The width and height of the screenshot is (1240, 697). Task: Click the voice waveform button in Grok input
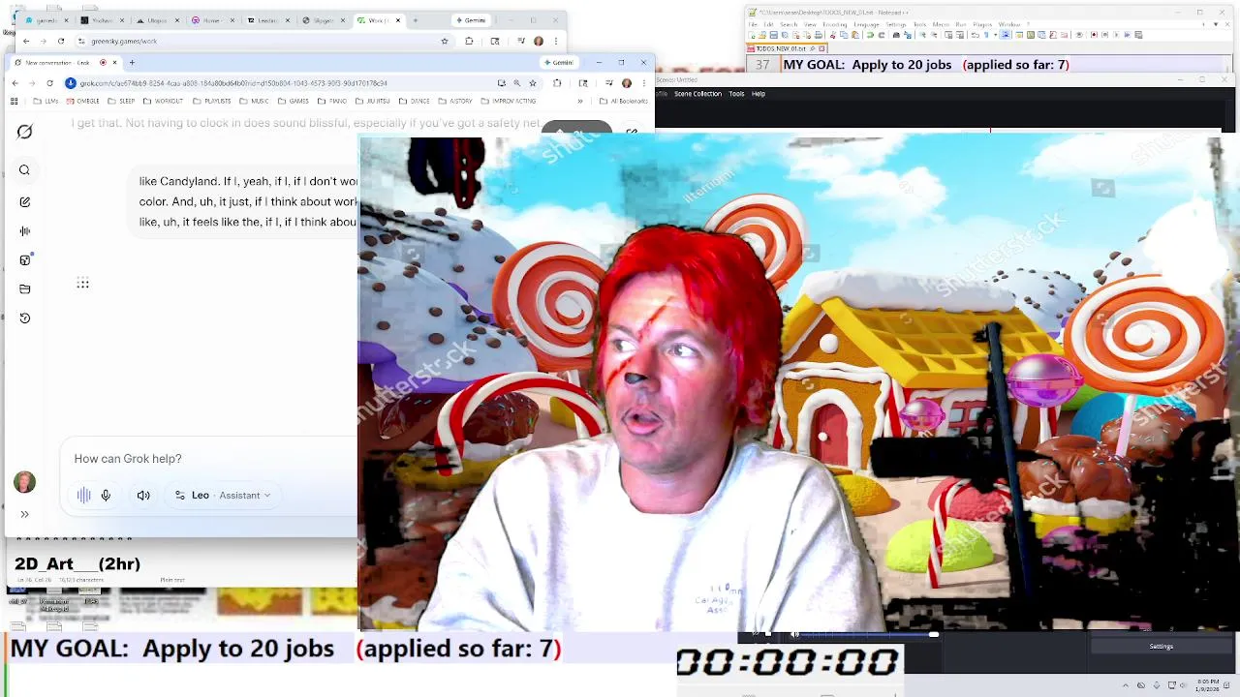84,495
